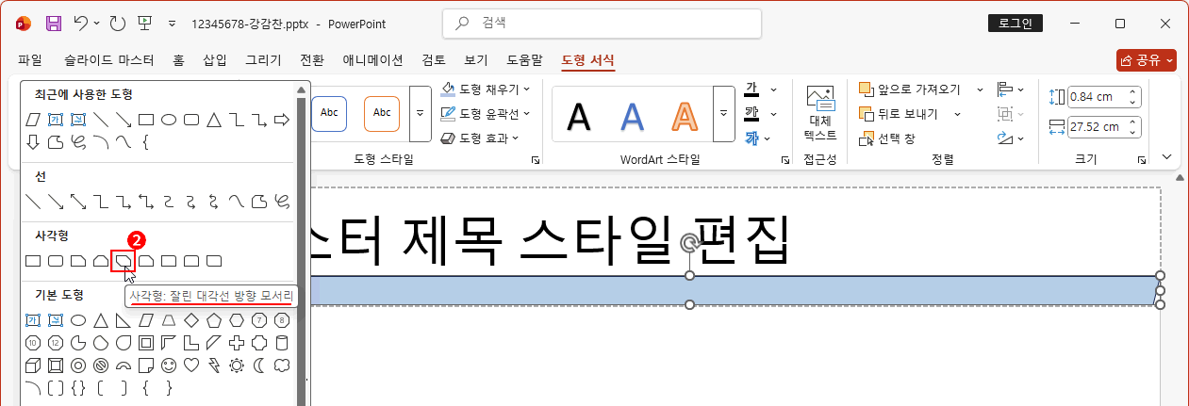This screenshot has width=1189, height=406.
Task: Select the sun shape
Action: point(237,365)
